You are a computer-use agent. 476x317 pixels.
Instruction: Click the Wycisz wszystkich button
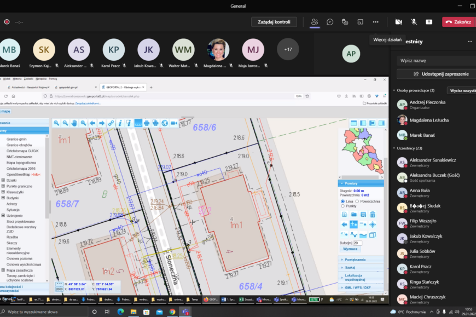tap(462, 90)
